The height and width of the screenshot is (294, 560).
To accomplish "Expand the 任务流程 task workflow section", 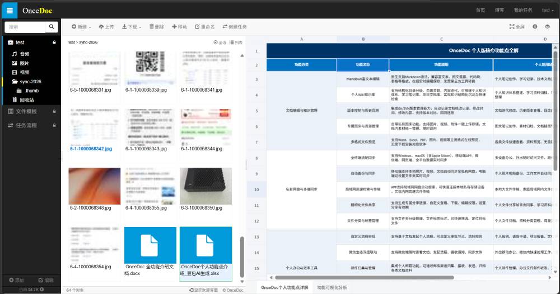I will point(26,125).
